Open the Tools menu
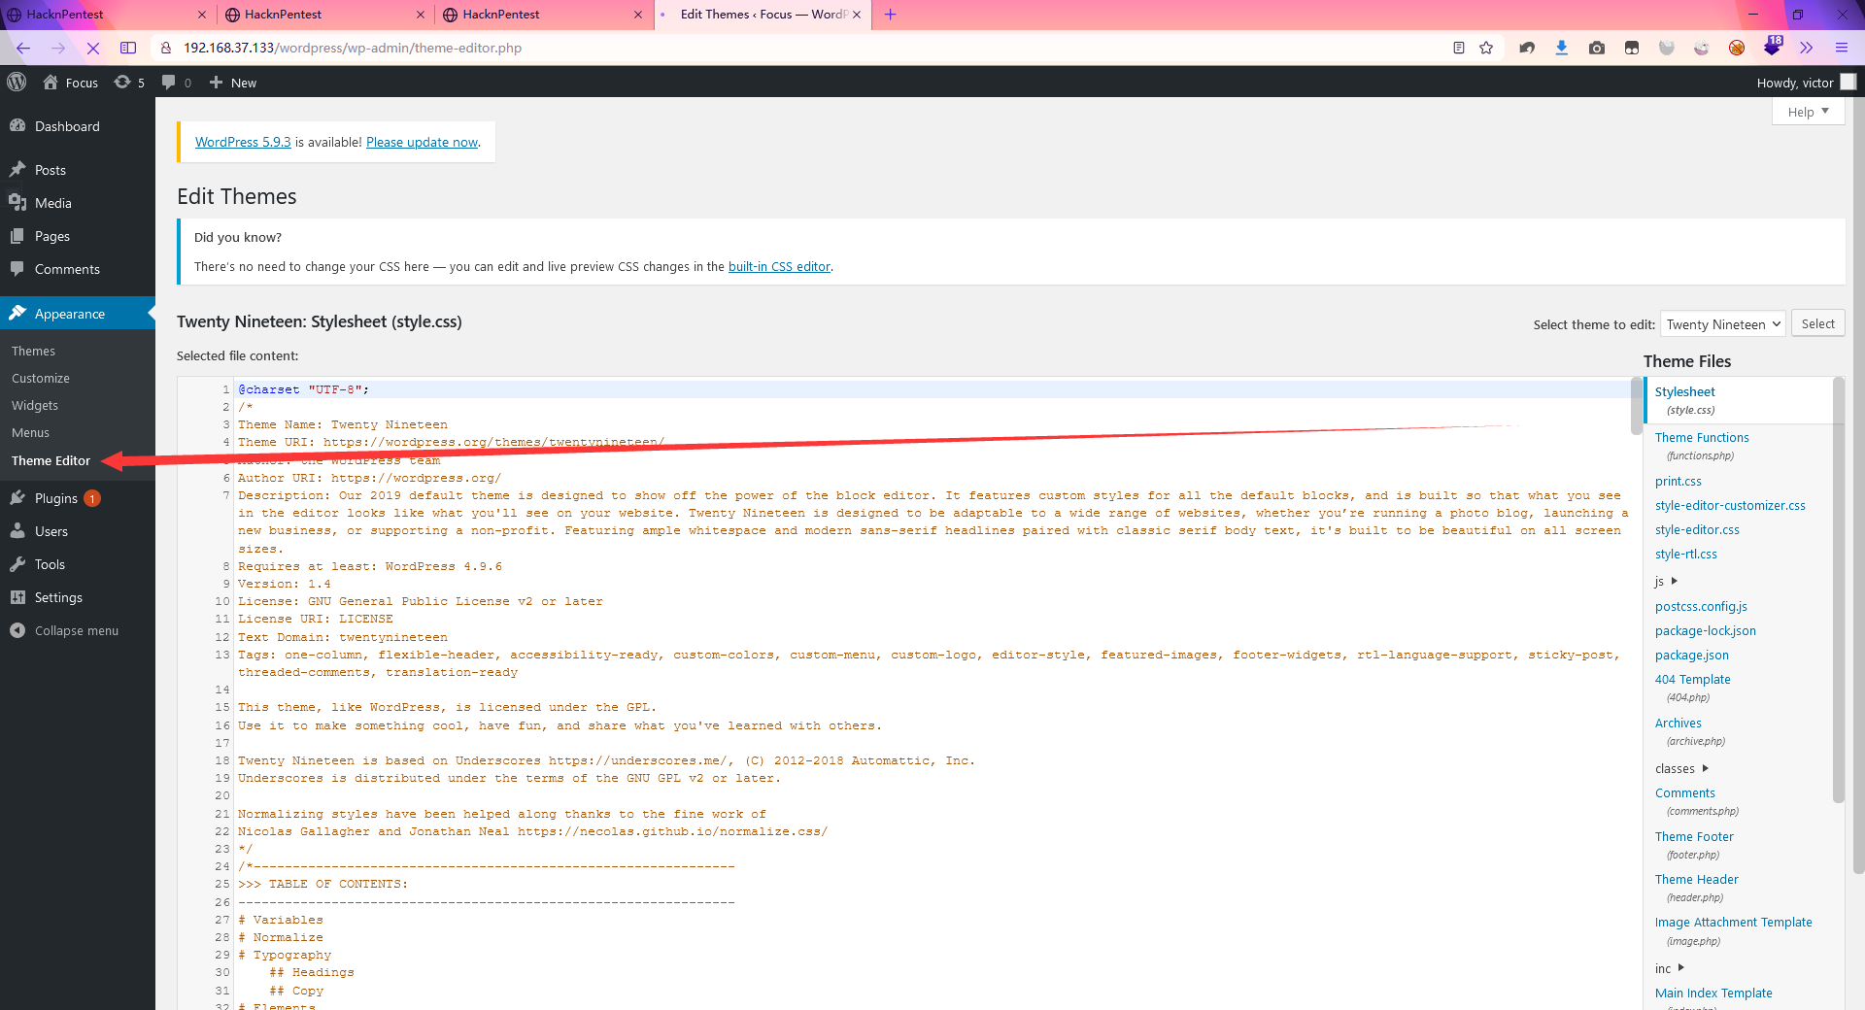This screenshot has width=1865, height=1010. point(78,564)
